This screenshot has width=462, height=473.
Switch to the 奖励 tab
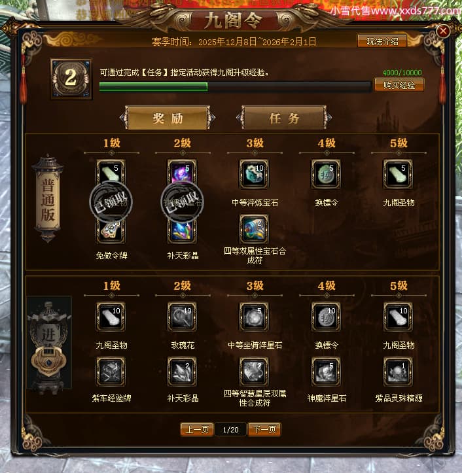[x=168, y=118]
